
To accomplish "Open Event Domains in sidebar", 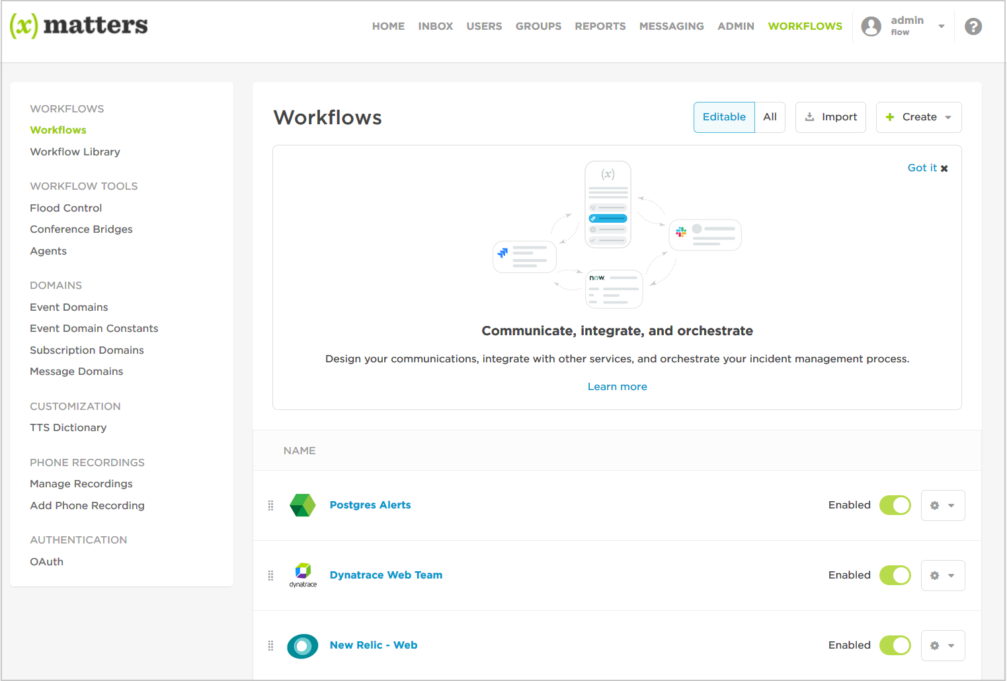I will point(69,307).
